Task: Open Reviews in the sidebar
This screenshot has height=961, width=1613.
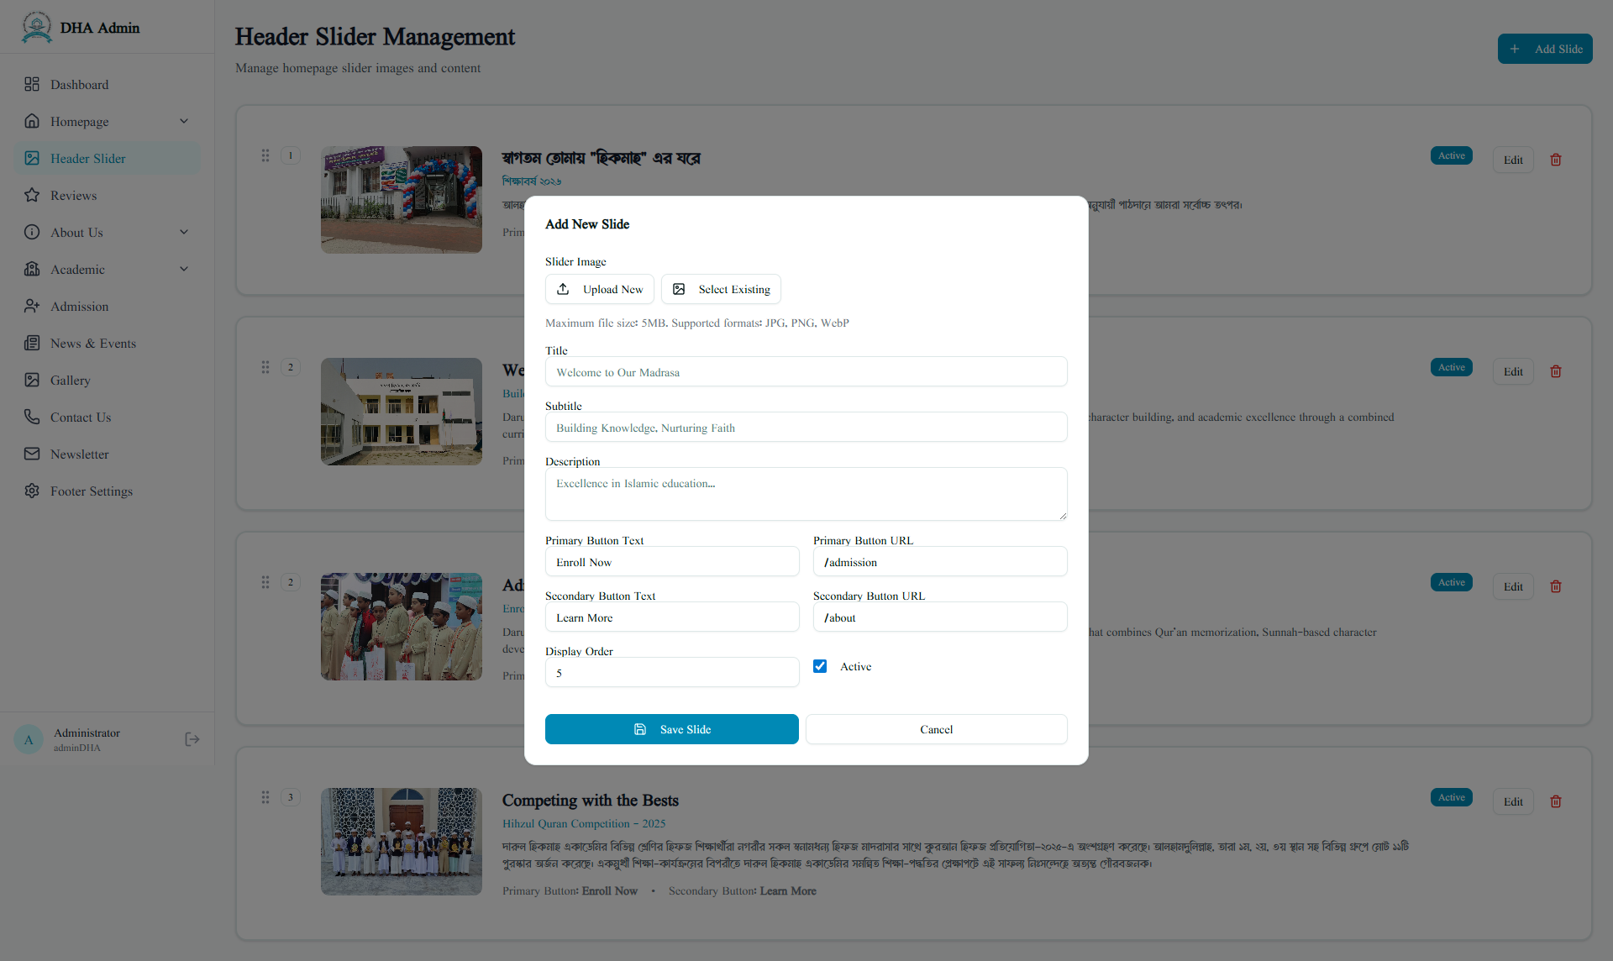Action: click(107, 195)
